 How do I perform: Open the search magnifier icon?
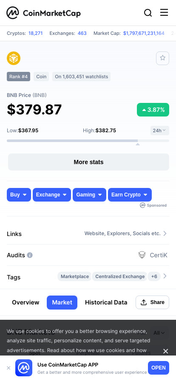coord(148,13)
